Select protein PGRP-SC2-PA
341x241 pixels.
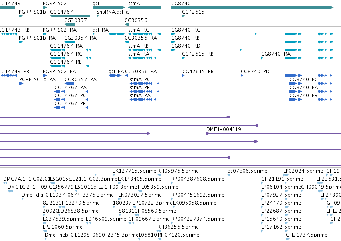tap(45, 76)
